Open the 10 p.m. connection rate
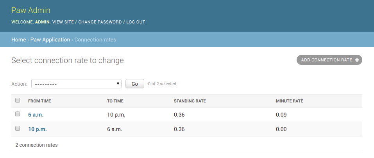Viewport: 374px width, 158px height. [x=38, y=129]
